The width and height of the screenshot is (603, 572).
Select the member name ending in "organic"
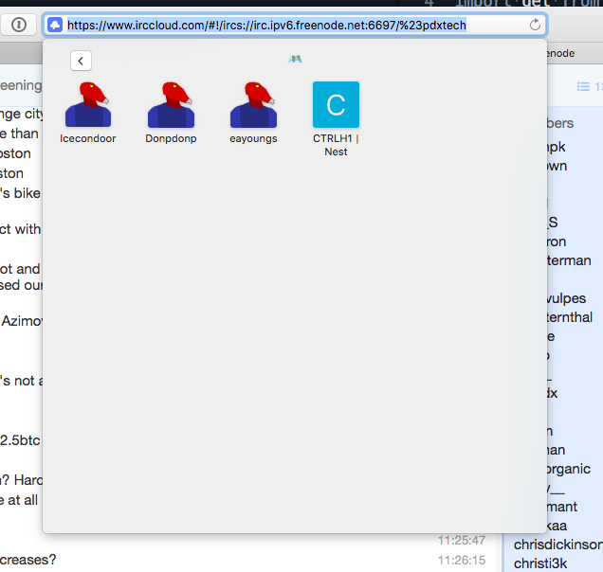569,469
